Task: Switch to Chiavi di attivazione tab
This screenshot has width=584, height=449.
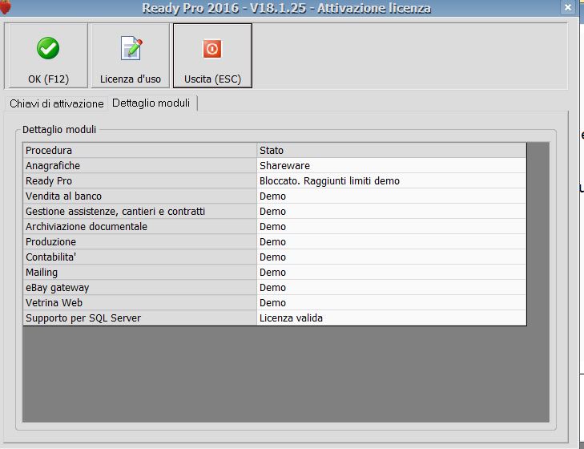Action: [x=57, y=103]
